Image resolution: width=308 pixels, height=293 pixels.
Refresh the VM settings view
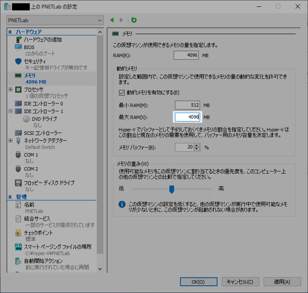pos(134,20)
